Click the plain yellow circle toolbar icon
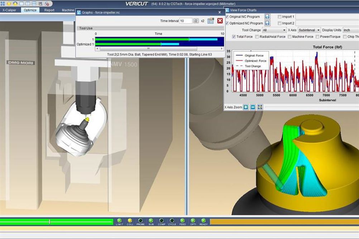The image size is (359, 239). point(9,4)
